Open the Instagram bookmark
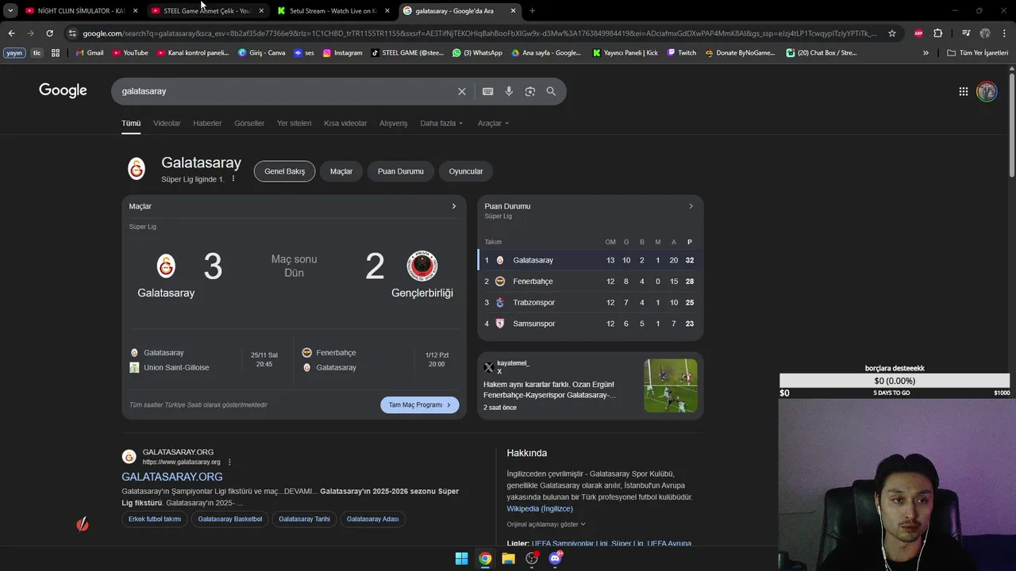This screenshot has height=571, width=1016. pyautogui.click(x=342, y=53)
